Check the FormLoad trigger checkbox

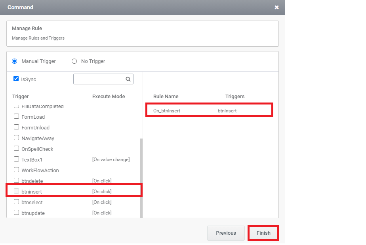pyautogui.click(x=16, y=116)
